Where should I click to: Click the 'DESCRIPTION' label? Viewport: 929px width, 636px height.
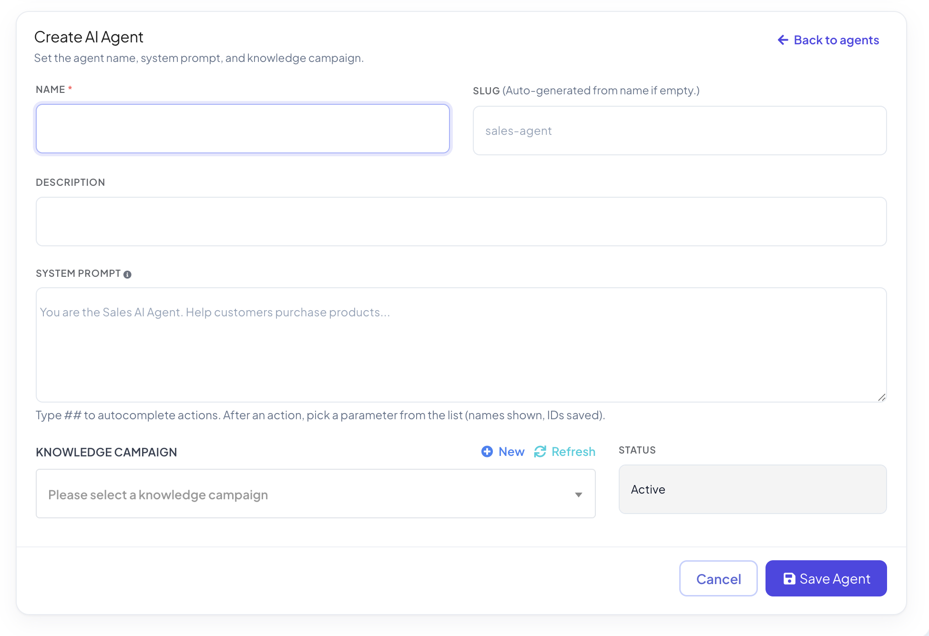[71, 182]
